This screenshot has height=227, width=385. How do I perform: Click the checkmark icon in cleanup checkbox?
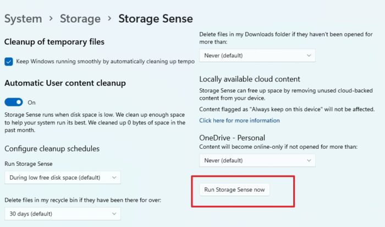click(x=9, y=62)
